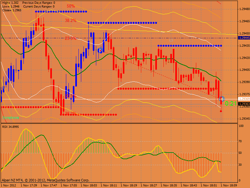Select the 1 Nov 17:55 time label
The image size is (250, 188).
[x=69, y=185]
